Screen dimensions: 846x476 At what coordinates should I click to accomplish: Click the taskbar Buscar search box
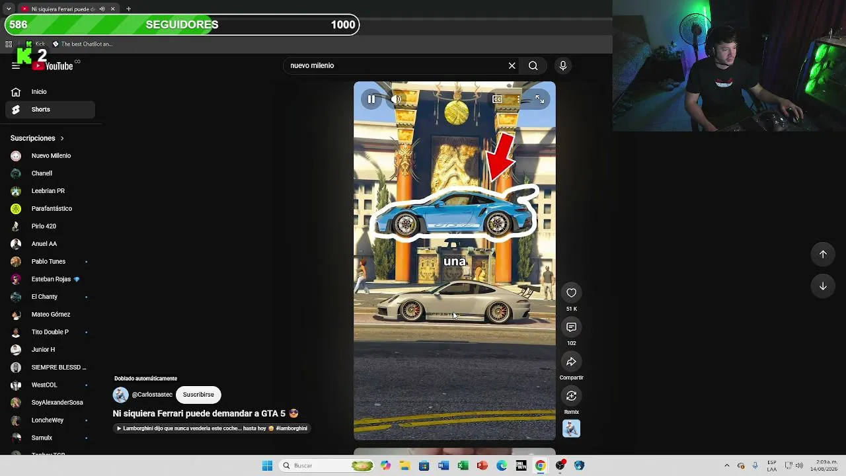tap(327, 465)
